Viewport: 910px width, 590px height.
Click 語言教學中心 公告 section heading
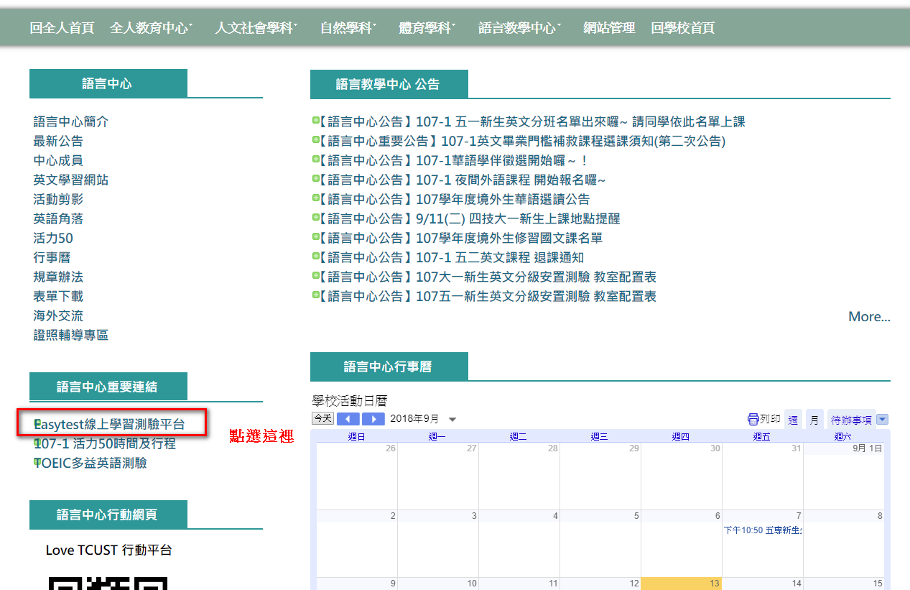click(388, 84)
